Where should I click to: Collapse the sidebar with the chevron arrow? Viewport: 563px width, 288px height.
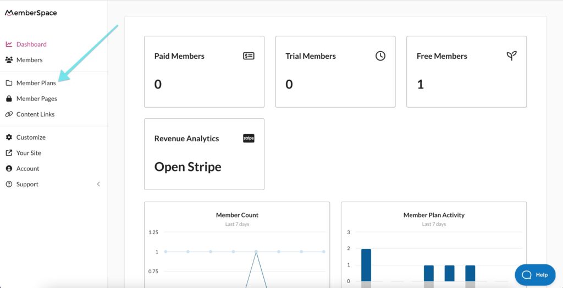98,184
